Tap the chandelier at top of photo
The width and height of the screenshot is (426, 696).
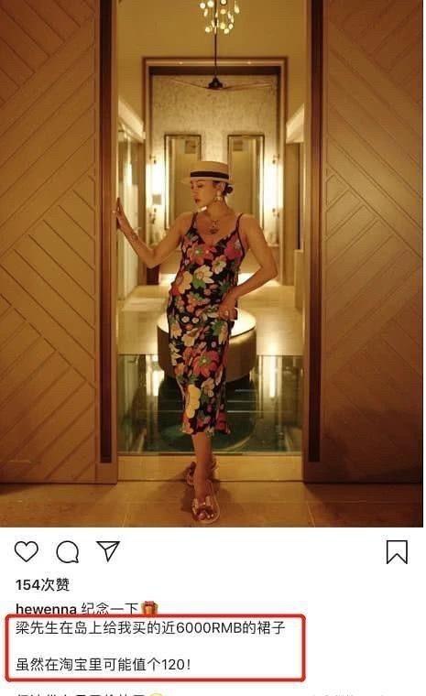tap(219, 16)
